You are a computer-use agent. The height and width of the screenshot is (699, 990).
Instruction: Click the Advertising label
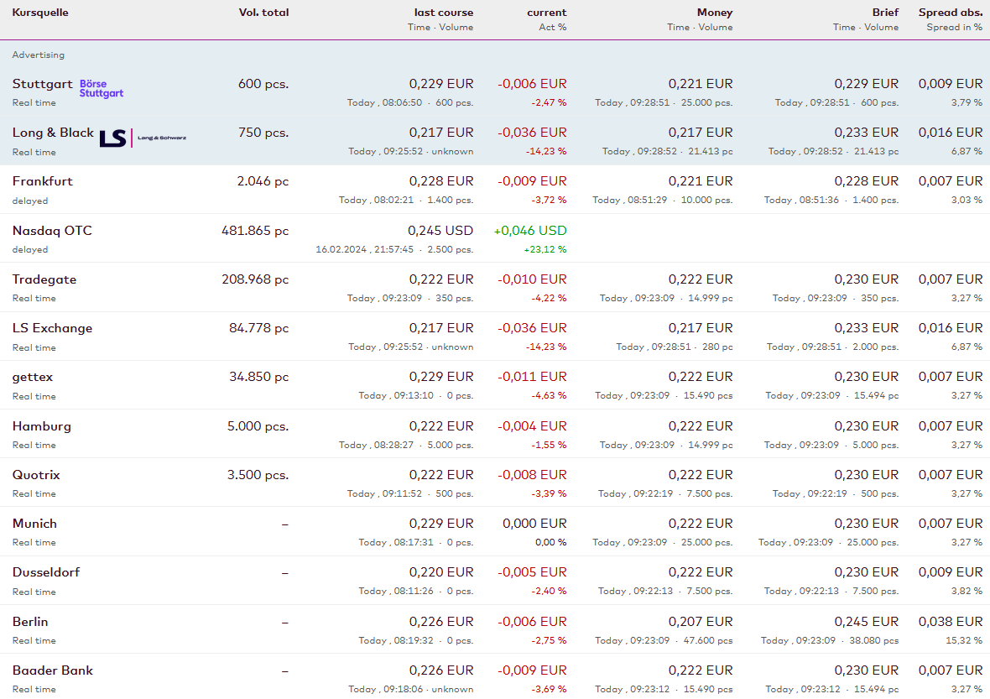[39, 55]
